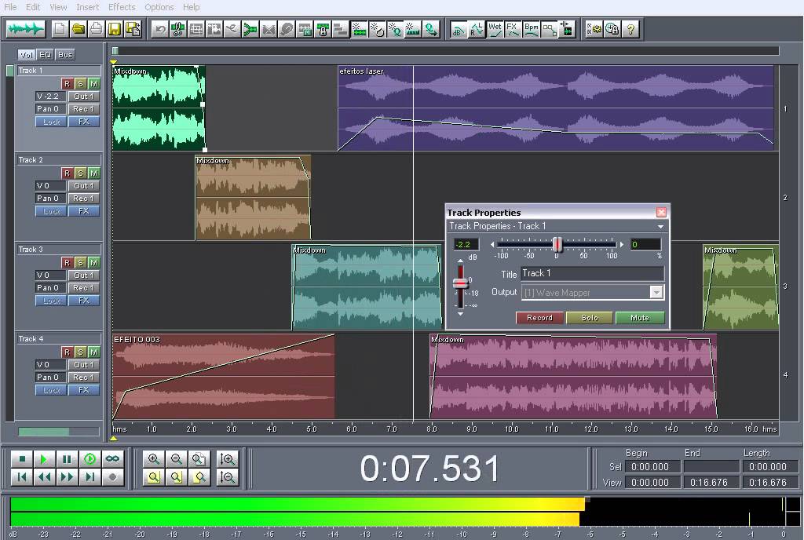Solo Track 3 with S button
The width and height of the screenshot is (804, 540).
80,263
